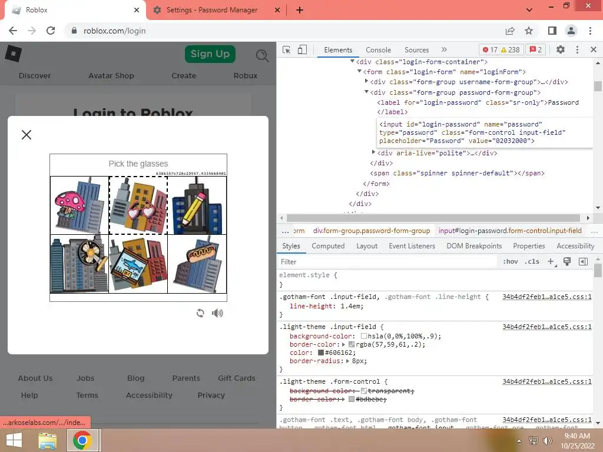Open the 2 issues badge
Screen dimensions: 603x452
[536, 49]
